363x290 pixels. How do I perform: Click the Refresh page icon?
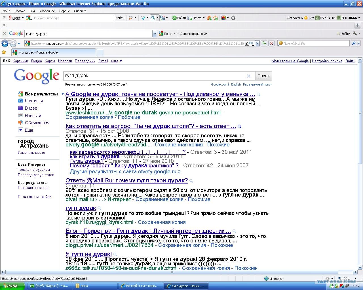pyautogui.click(x=264, y=43)
